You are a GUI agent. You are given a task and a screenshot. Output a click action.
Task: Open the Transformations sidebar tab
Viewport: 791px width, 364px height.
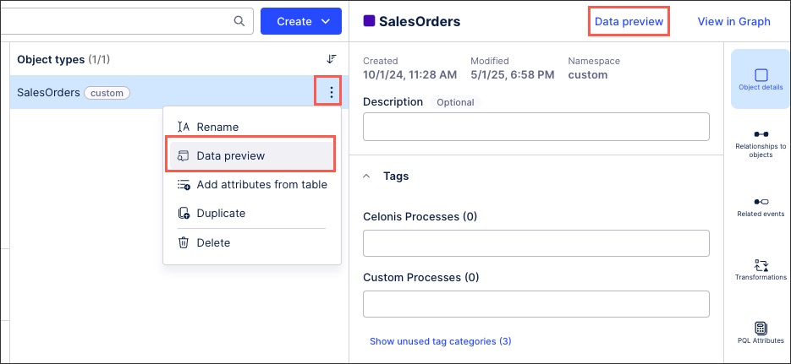[x=761, y=270]
